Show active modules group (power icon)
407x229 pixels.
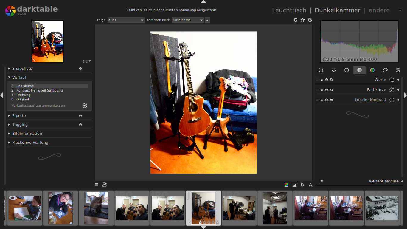(321, 70)
